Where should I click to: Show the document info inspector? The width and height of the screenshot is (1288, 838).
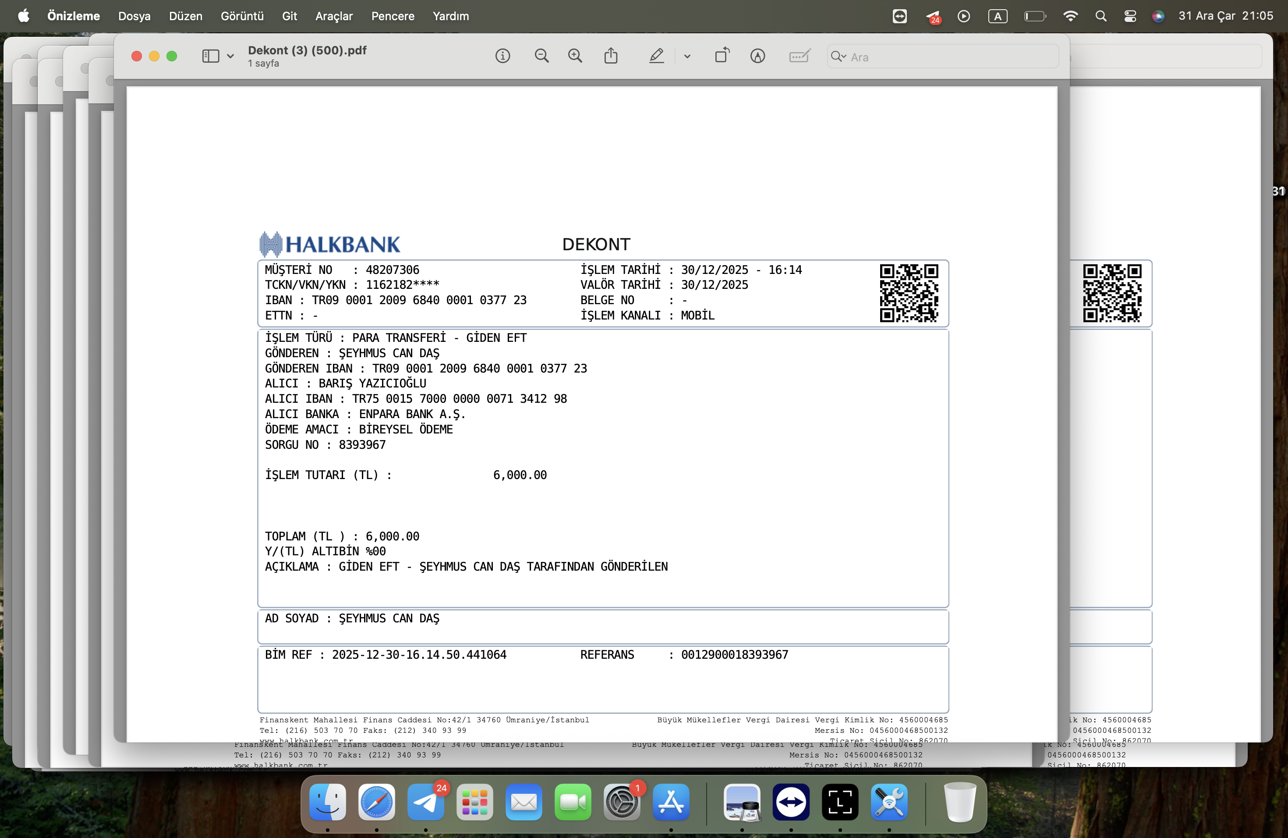(503, 56)
